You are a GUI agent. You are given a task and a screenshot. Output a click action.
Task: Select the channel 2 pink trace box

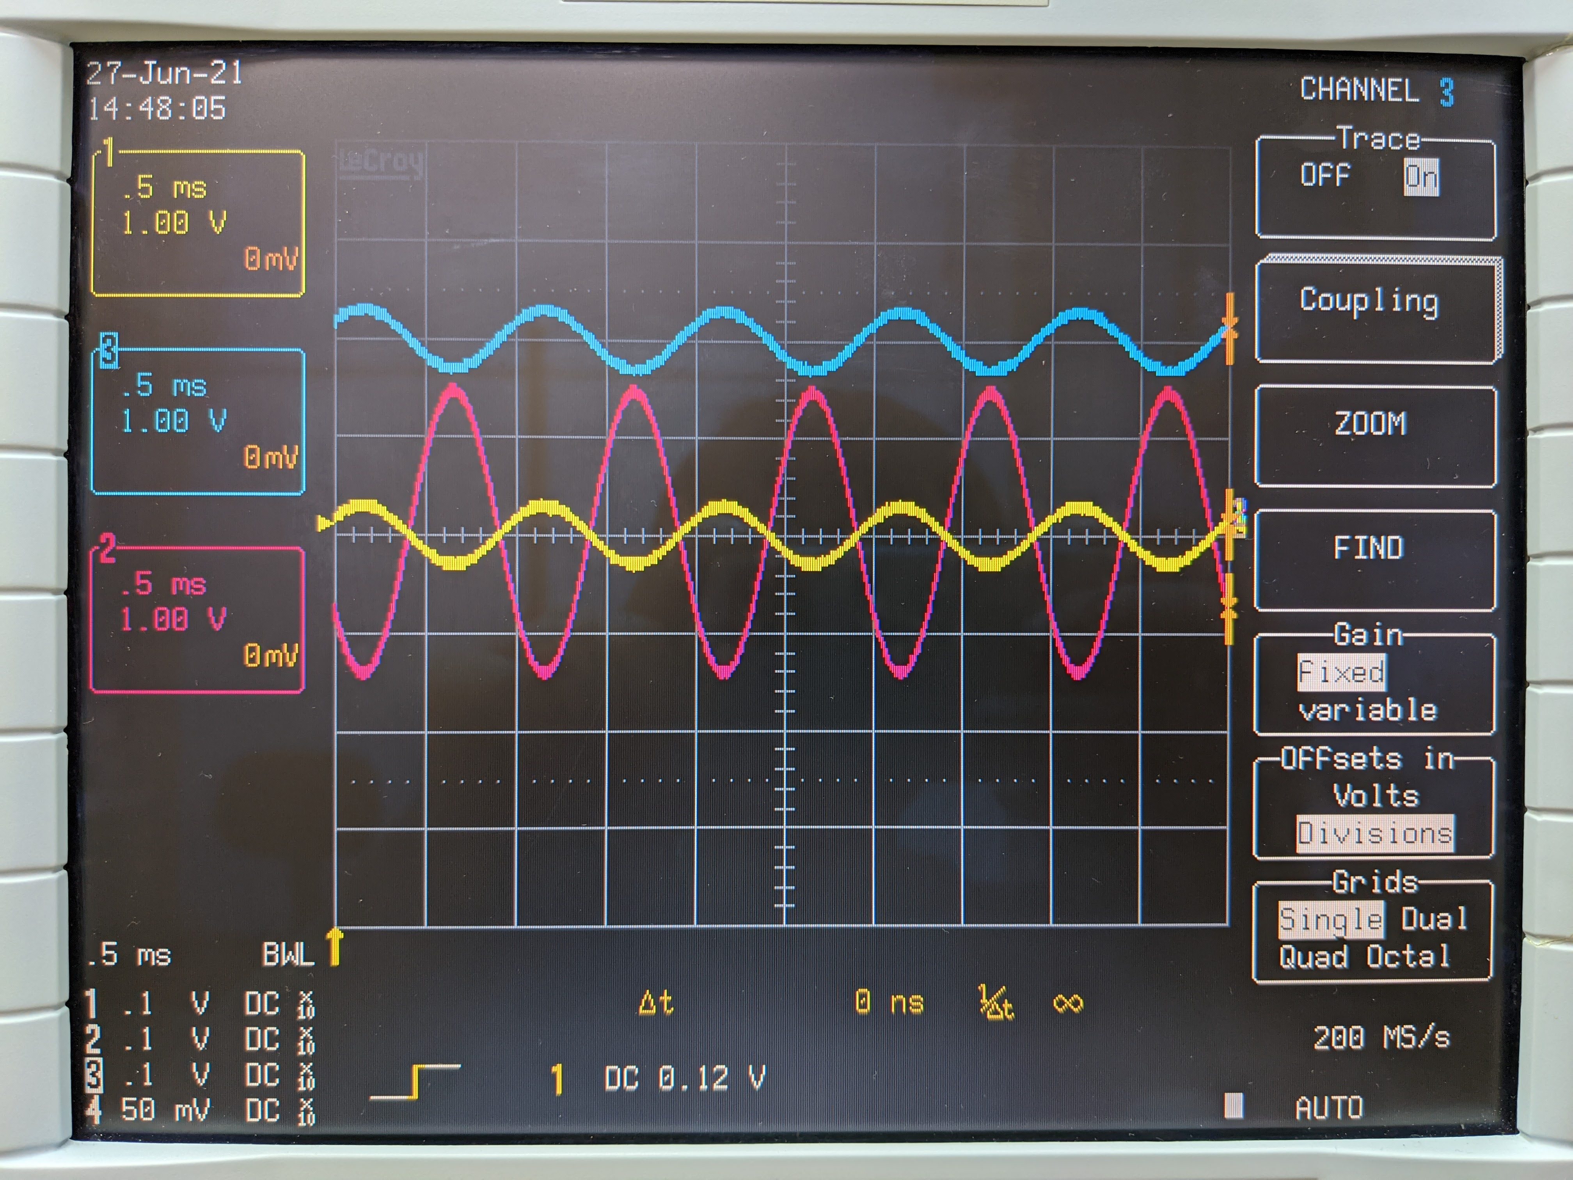tap(197, 619)
